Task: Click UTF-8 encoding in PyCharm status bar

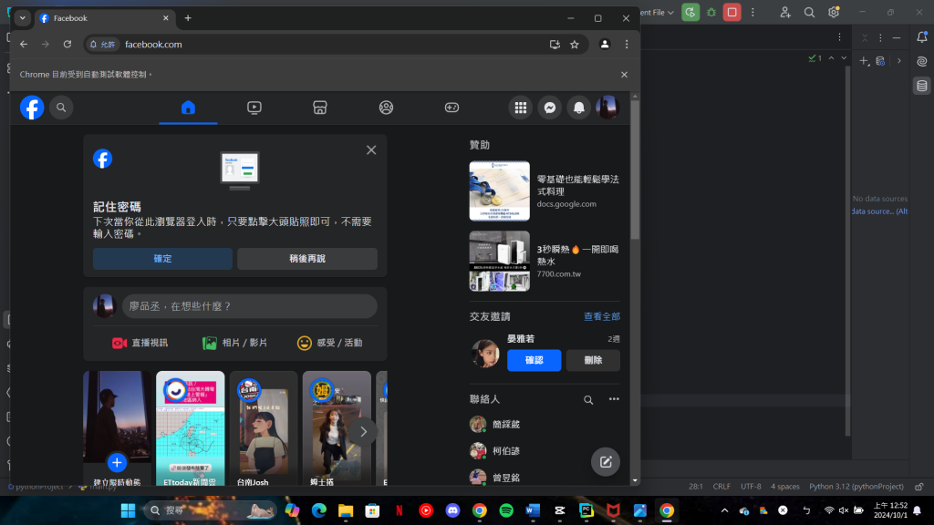Action: click(x=751, y=487)
